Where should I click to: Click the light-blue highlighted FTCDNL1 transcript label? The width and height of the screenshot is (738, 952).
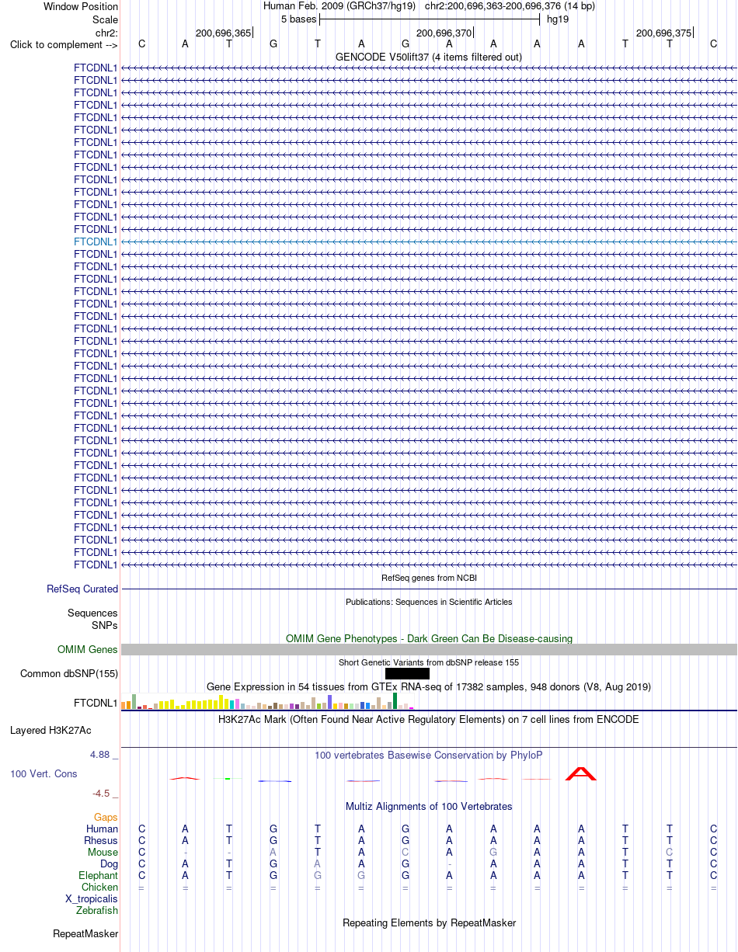click(96, 241)
